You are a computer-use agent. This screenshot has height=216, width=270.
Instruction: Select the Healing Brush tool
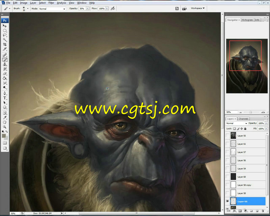point(5,55)
